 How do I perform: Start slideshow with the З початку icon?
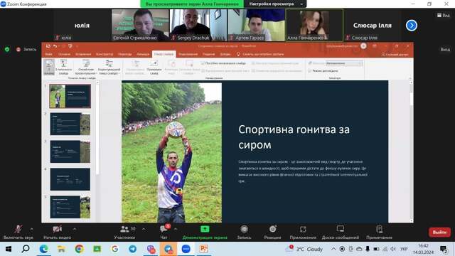click(49, 67)
